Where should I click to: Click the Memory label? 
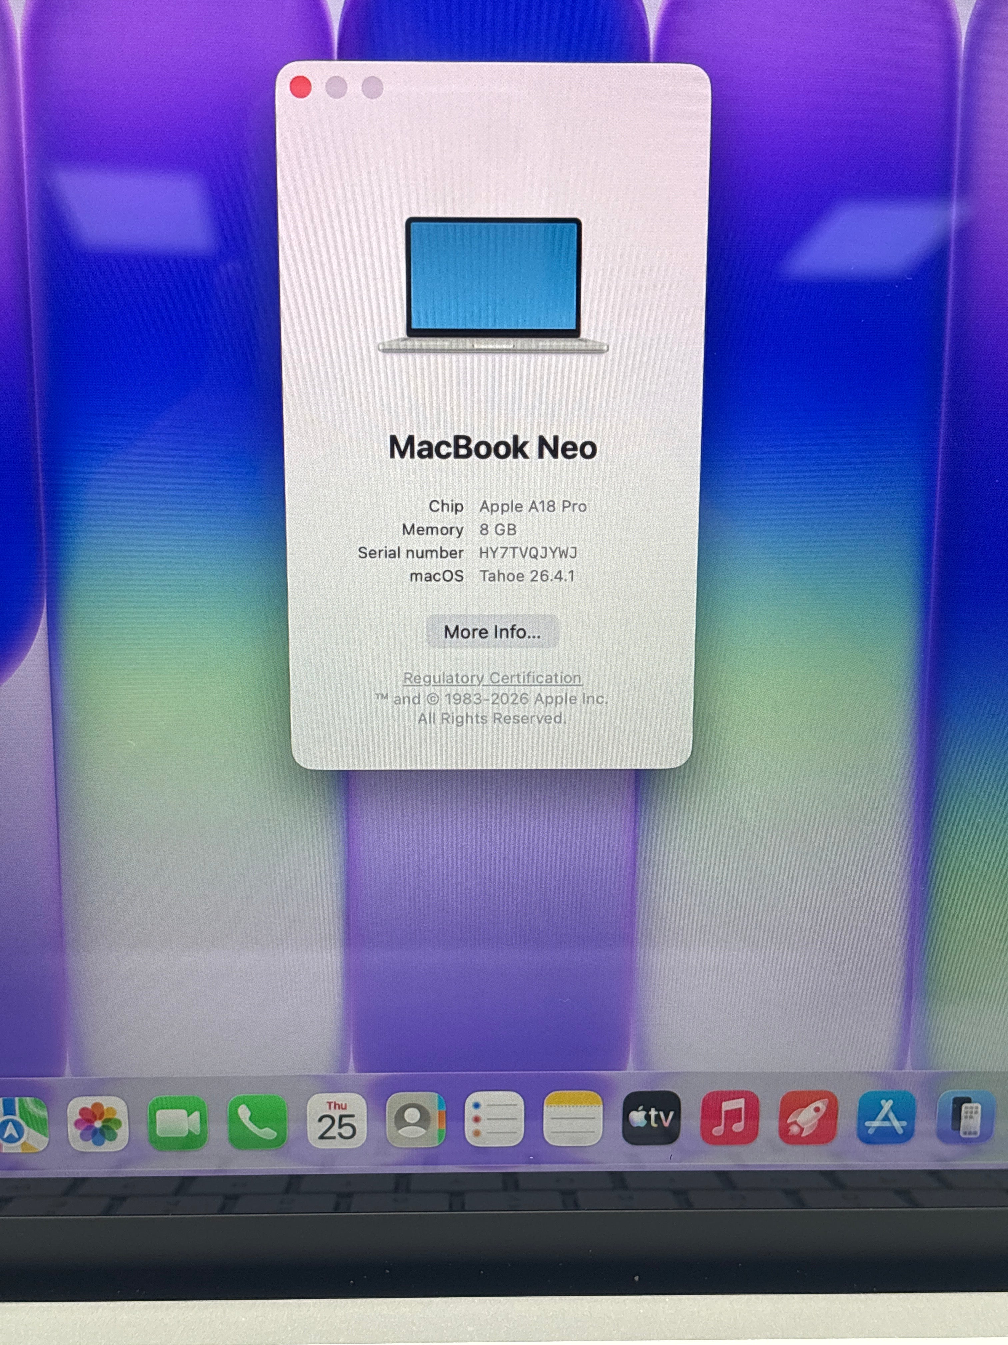click(x=433, y=530)
